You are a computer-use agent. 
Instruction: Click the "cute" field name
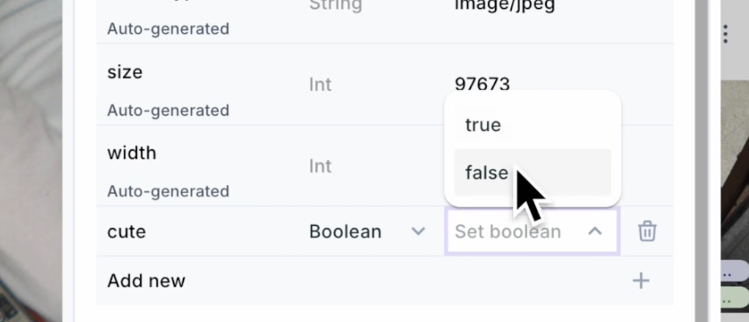[126, 232]
